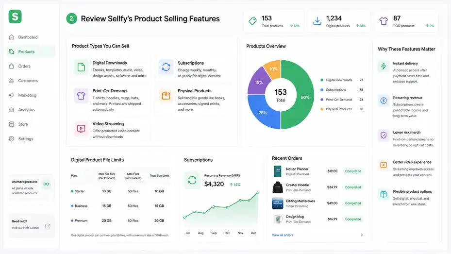Open the Help Center external link icon
Viewport: 451px width, 254px height.
tap(48, 227)
